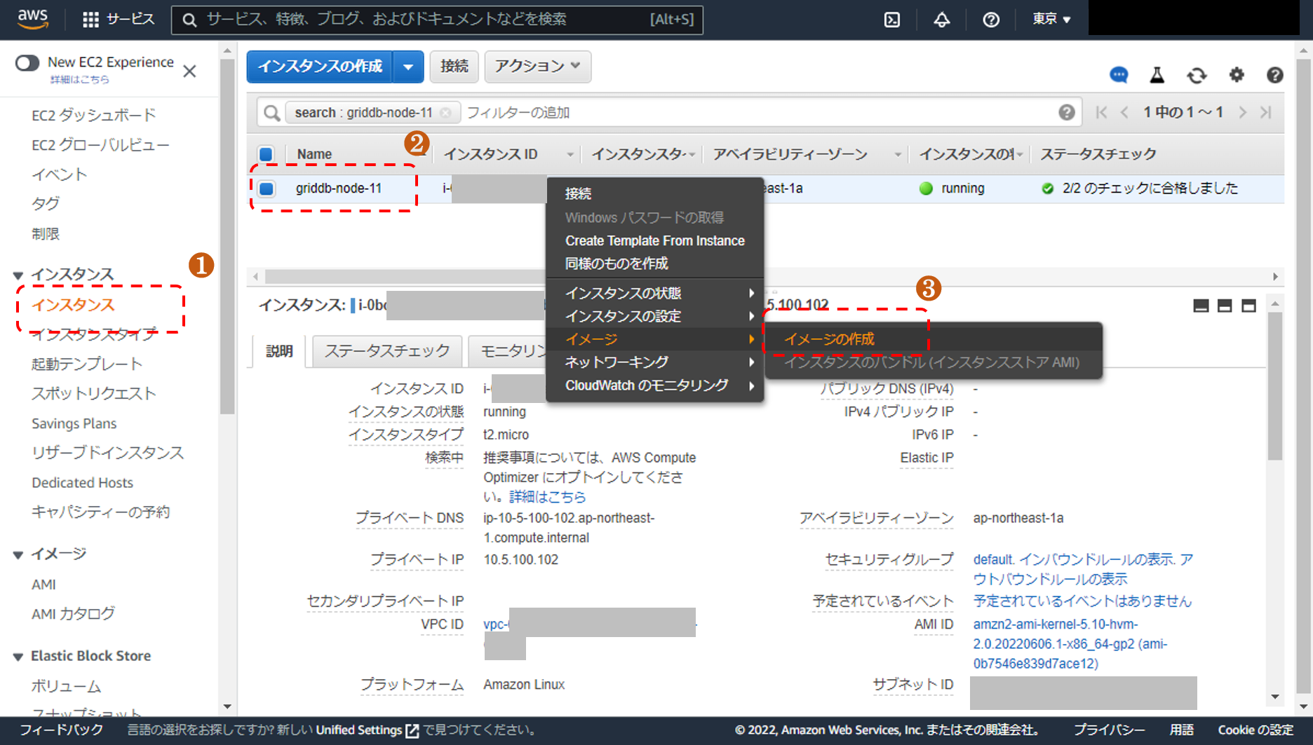Open the AMI link in sidebar

coord(43,585)
